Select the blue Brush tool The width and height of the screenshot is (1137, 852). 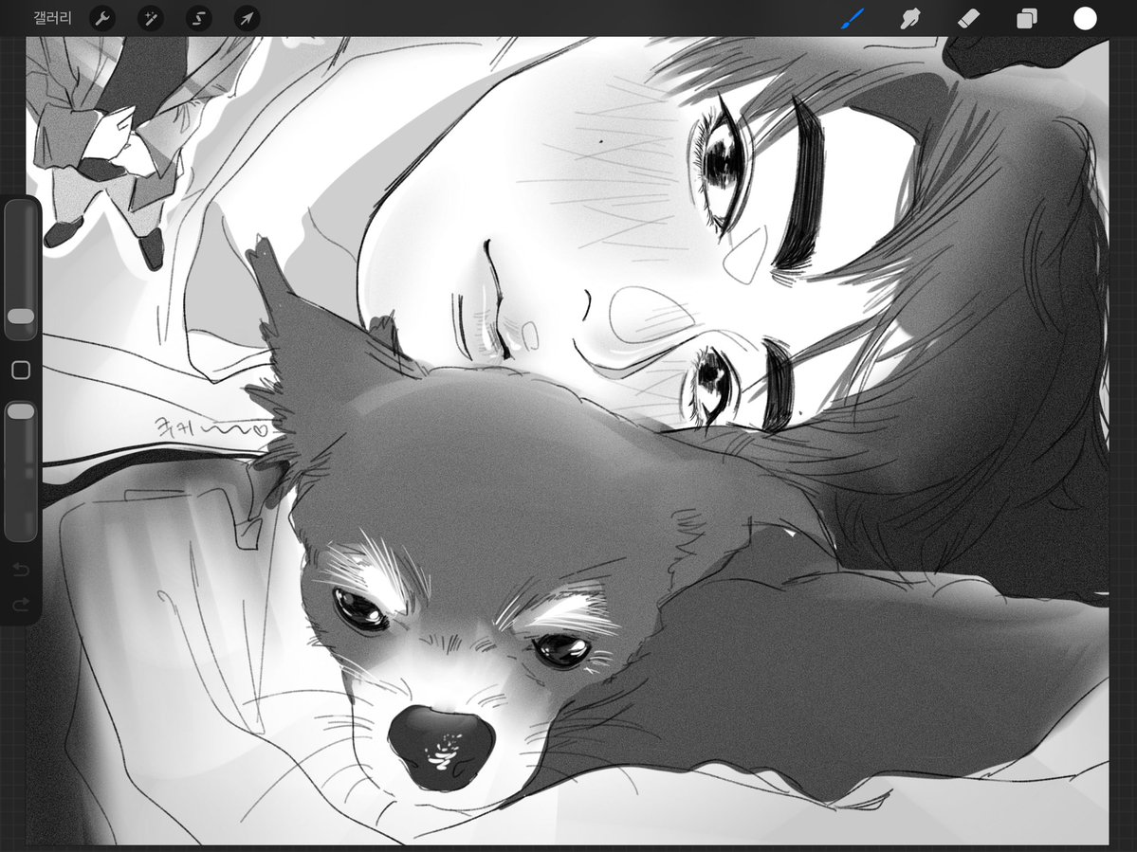click(x=853, y=18)
